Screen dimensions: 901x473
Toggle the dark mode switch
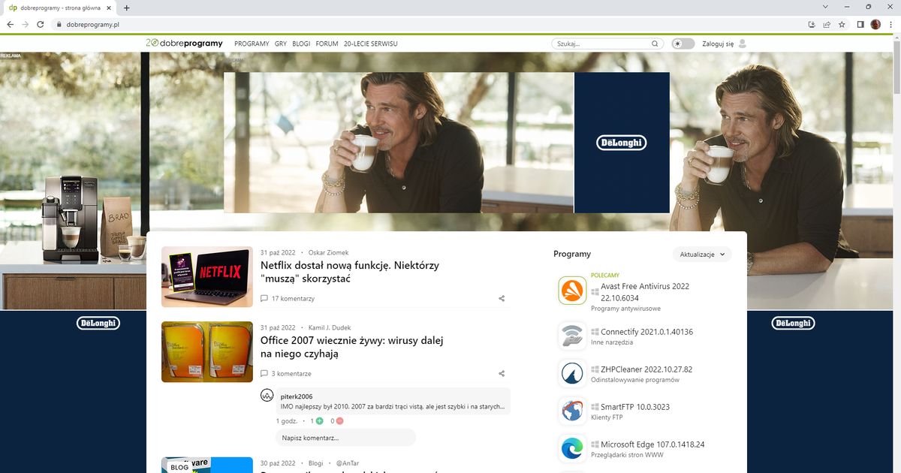pyautogui.click(x=683, y=44)
